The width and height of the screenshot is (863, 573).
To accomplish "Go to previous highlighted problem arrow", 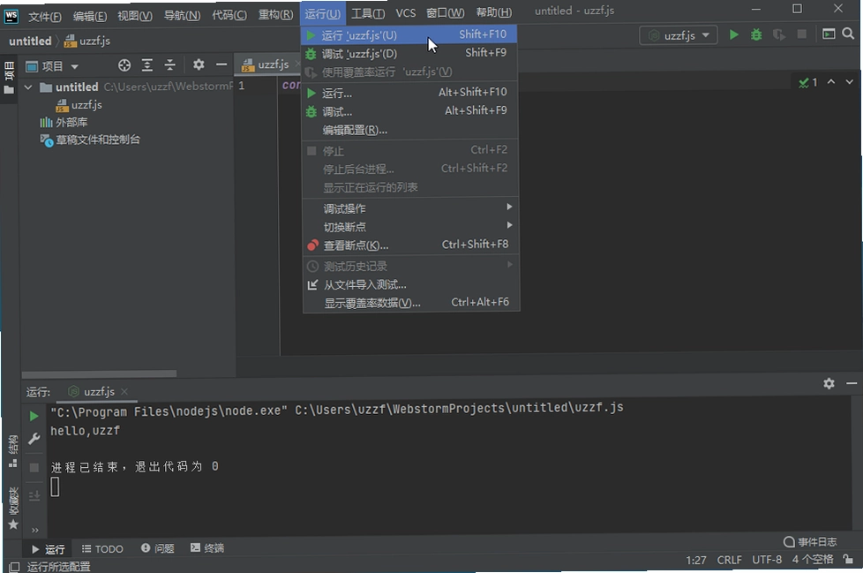I will tap(831, 82).
